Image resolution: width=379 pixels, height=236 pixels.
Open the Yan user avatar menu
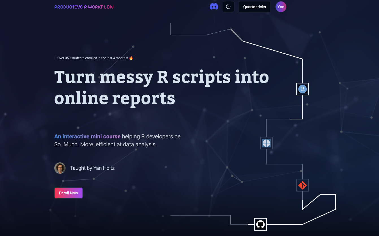(281, 7)
